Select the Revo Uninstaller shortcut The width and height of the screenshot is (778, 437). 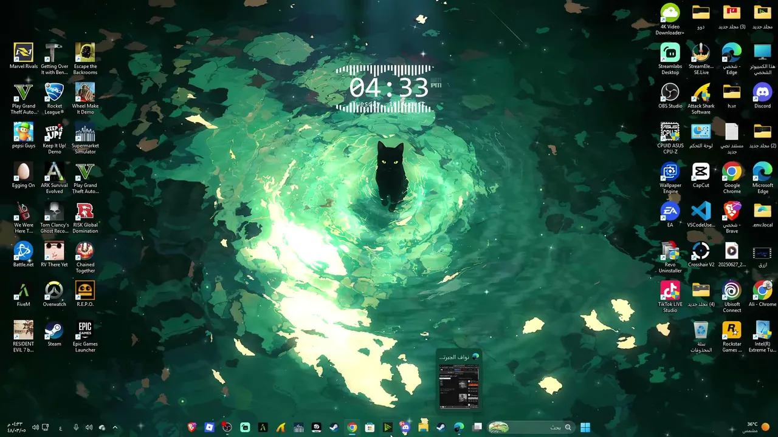click(x=670, y=257)
